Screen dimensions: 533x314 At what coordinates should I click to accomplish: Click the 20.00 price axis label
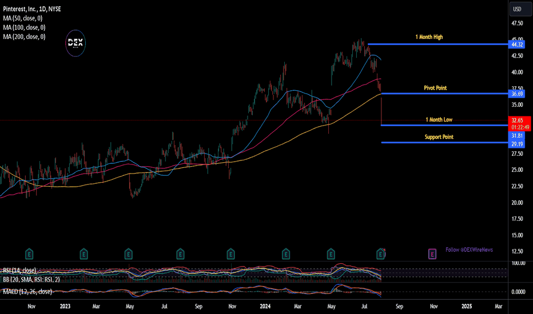tap(517, 202)
